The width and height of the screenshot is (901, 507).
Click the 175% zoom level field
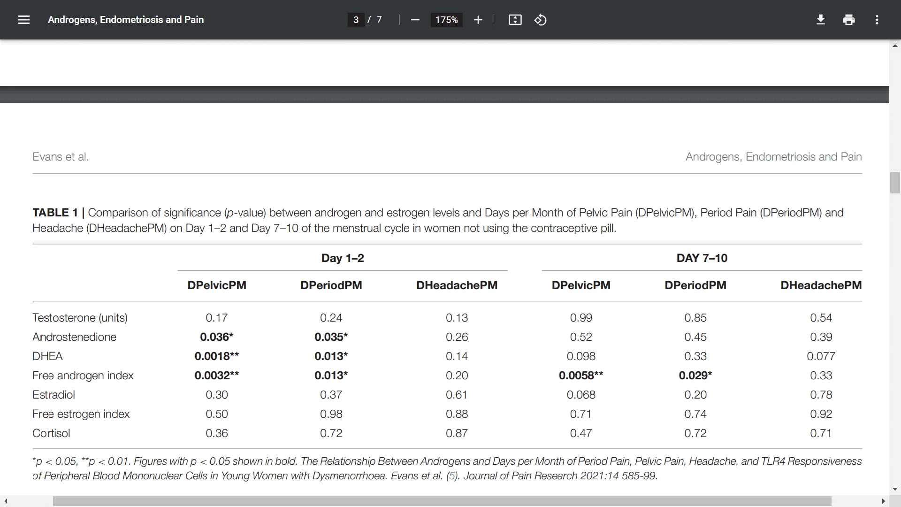[x=446, y=20]
